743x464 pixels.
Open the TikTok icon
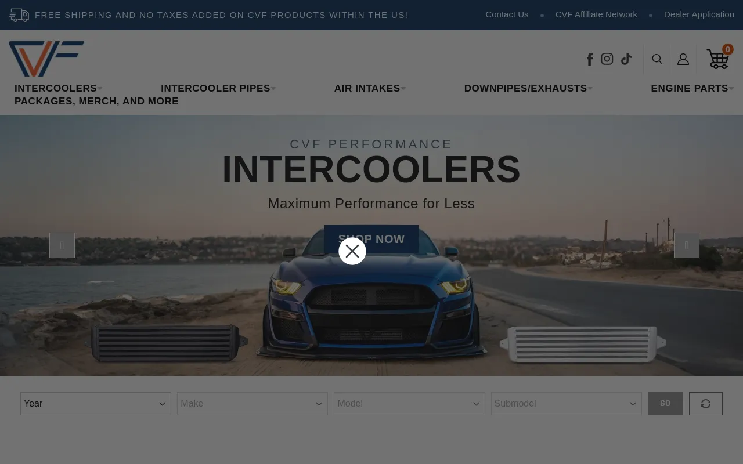[626, 59]
